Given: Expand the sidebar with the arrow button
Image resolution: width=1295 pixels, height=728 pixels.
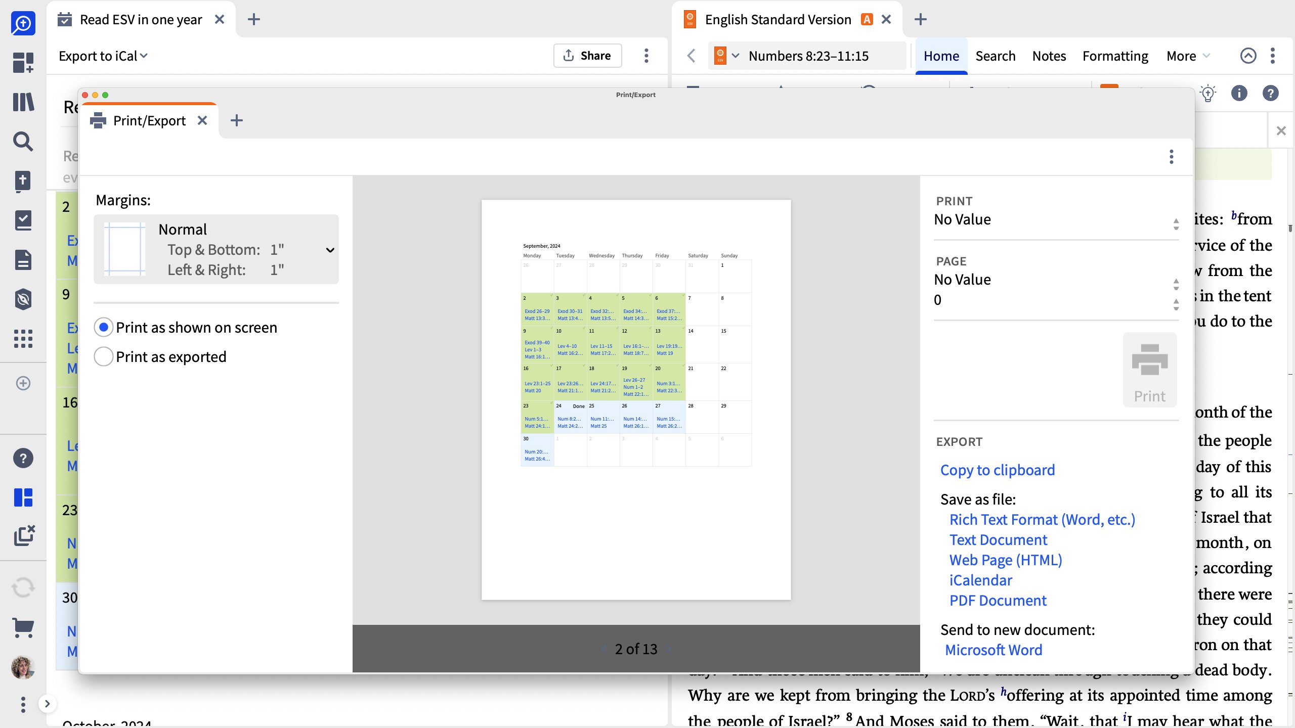Looking at the screenshot, I should pyautogui.click(x=47, y=704).
